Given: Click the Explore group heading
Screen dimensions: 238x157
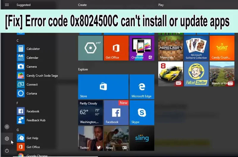Looking at the screenshot, I should point(83,70).
